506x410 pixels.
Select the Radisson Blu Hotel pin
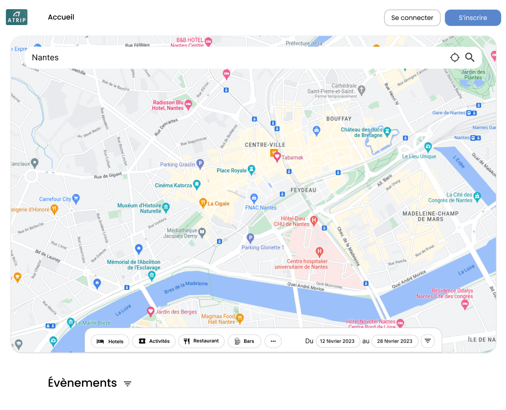[189, 105]
